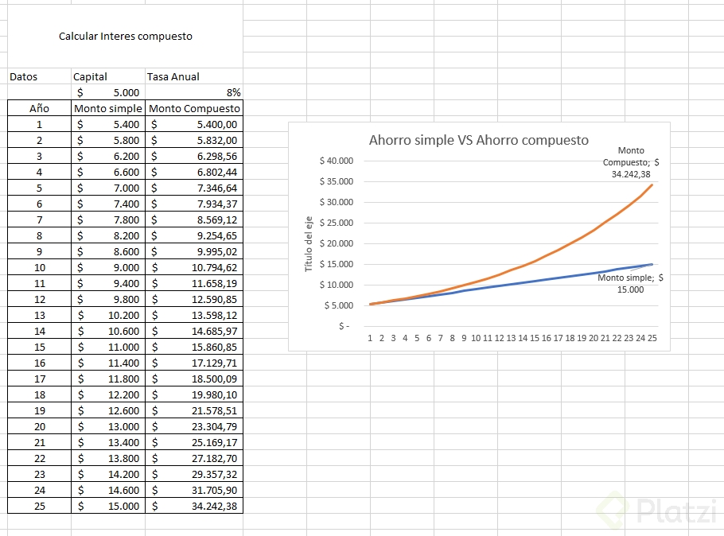Select the compound amount cell 18.500,09

[194, 379]
